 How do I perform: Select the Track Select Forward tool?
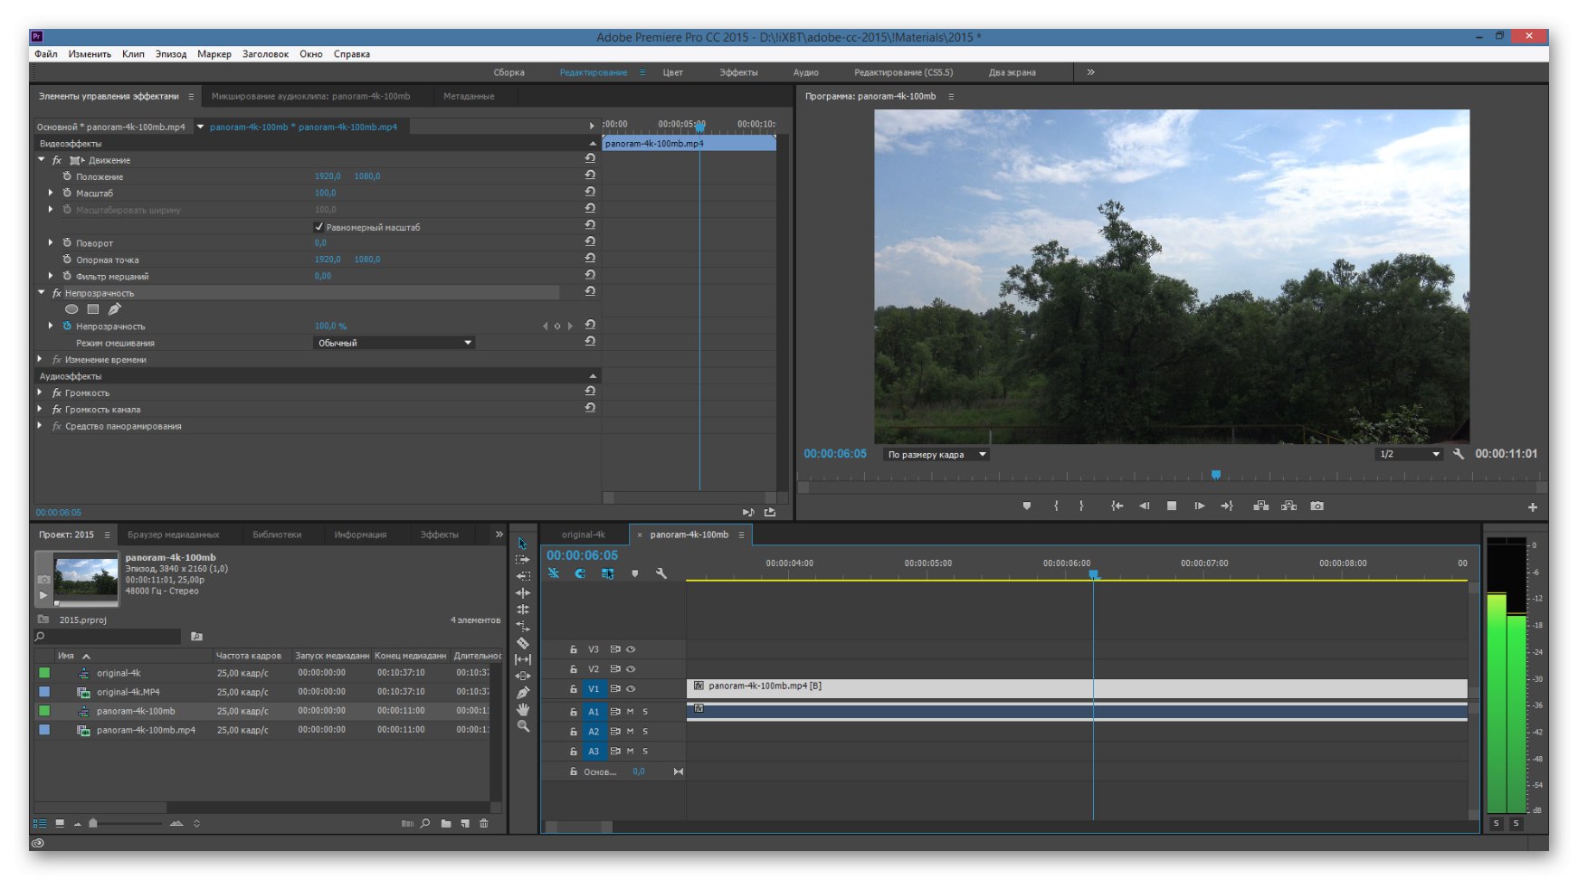522,560
